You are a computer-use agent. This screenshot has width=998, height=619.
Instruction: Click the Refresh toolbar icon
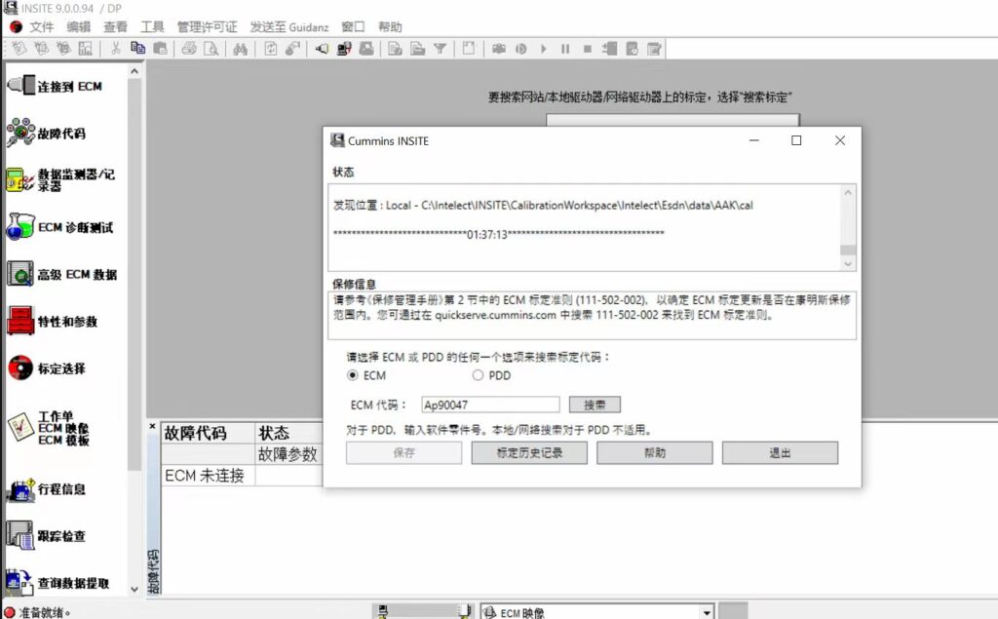click(271, 49)
